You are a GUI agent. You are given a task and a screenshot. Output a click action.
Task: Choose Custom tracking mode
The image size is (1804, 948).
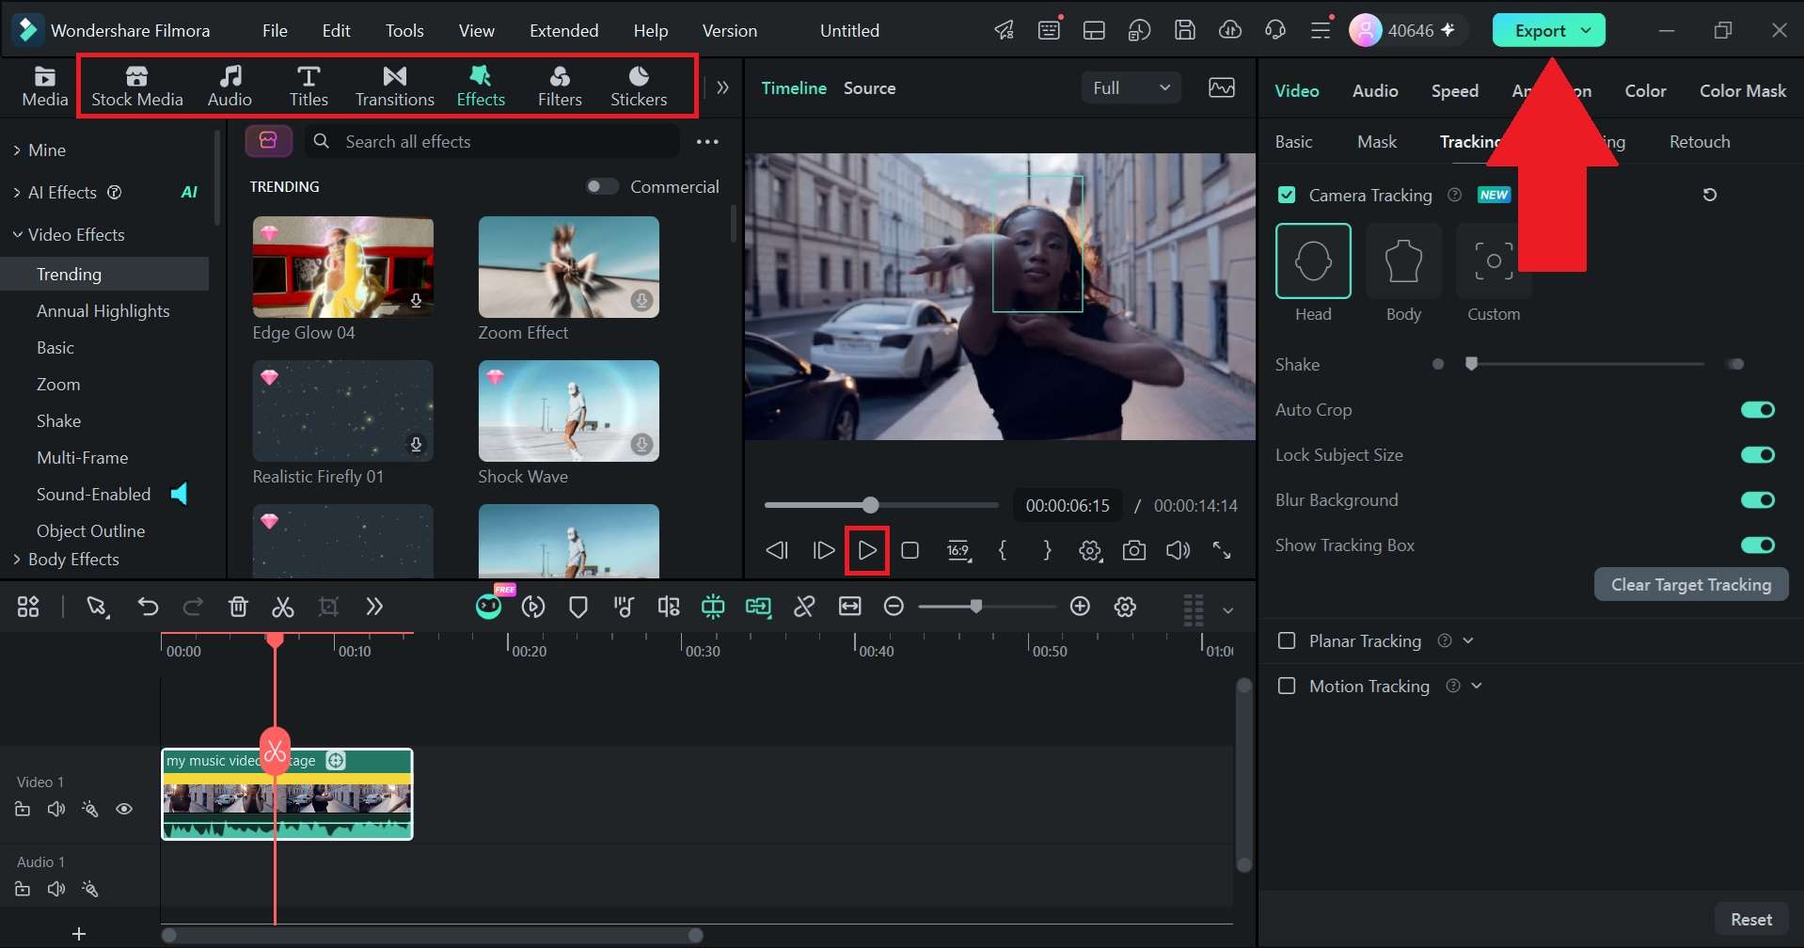pyautogui.click(x=1494, y=261)
